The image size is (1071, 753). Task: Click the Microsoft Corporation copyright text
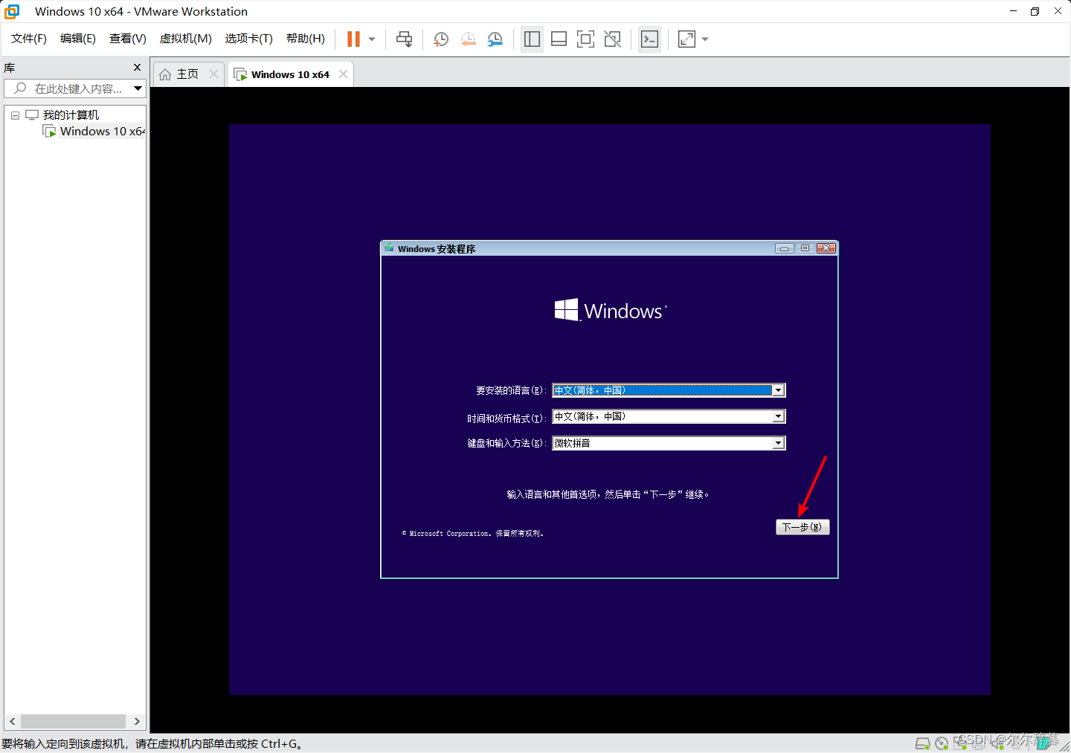pos(473,534)
